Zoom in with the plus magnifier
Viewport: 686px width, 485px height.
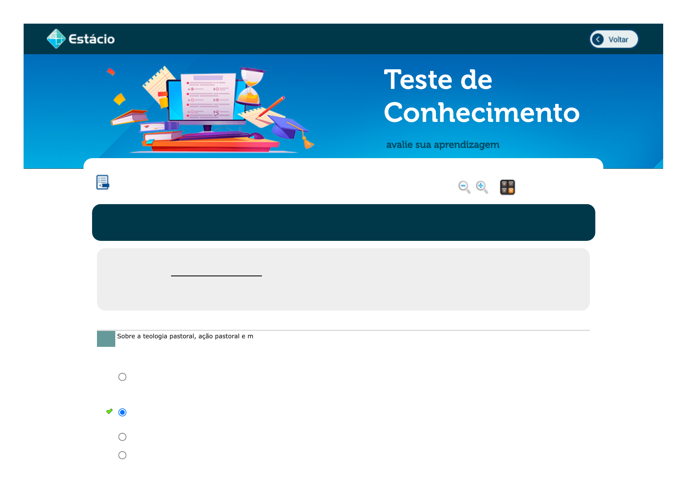click(482, 187)
